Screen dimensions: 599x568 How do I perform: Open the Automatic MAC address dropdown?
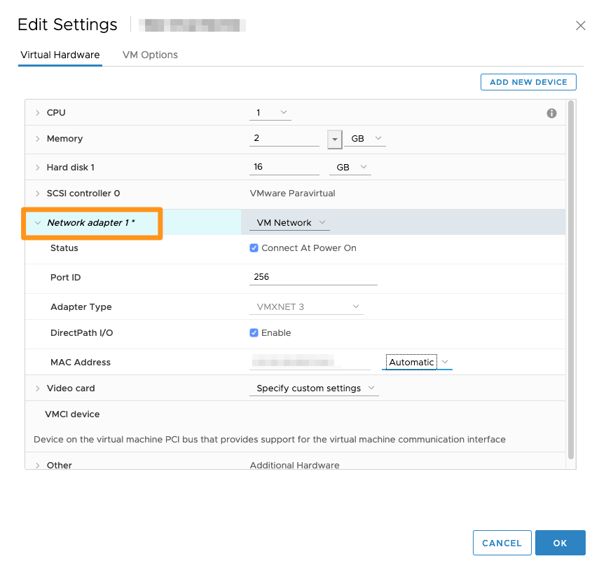416,362
